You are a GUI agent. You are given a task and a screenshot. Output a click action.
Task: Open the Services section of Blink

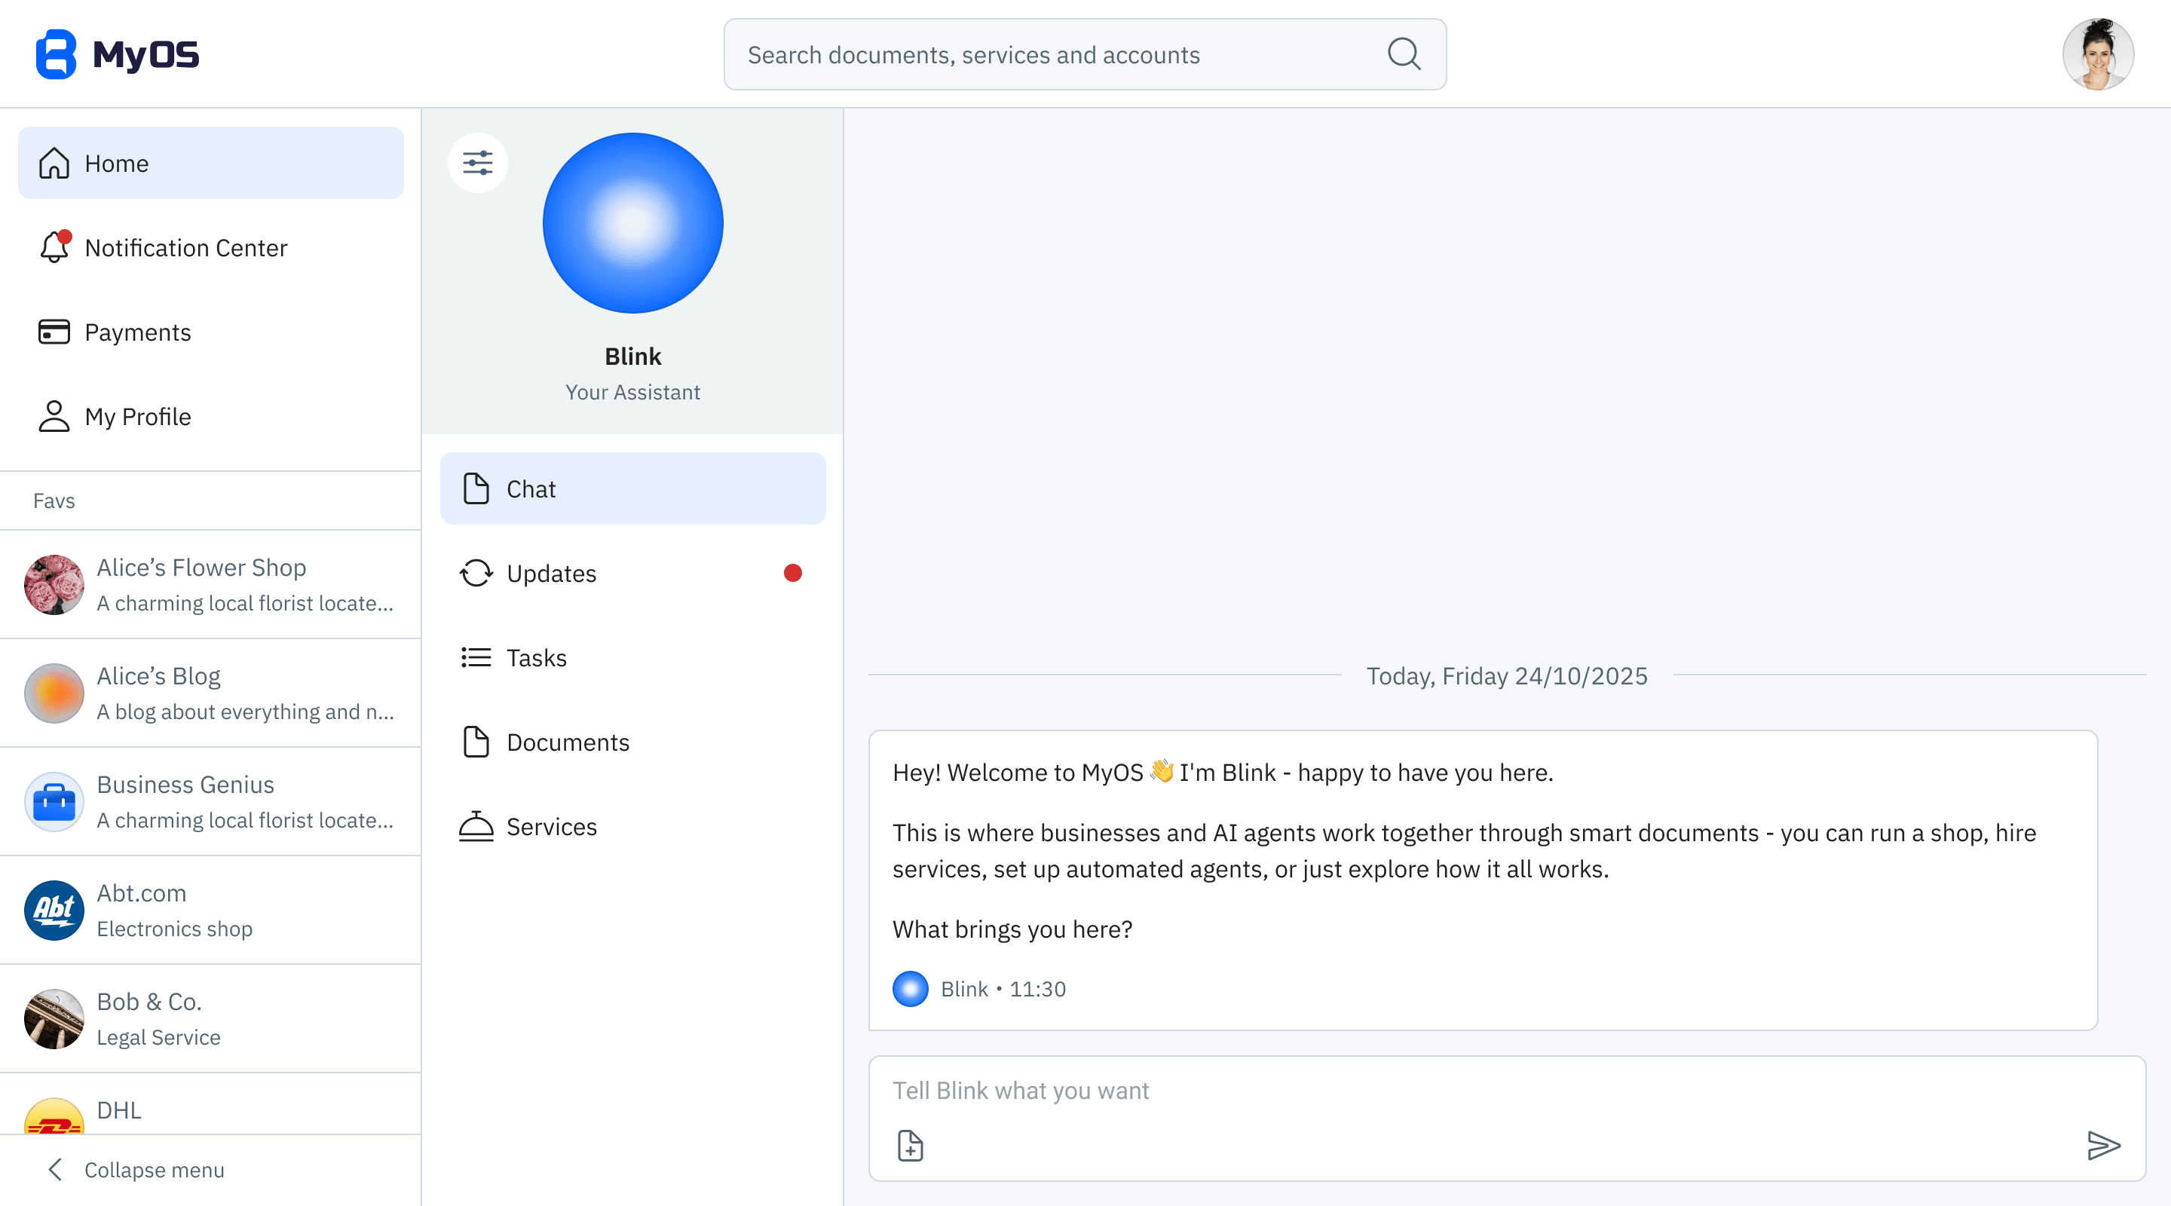click(x=551, y=826)
